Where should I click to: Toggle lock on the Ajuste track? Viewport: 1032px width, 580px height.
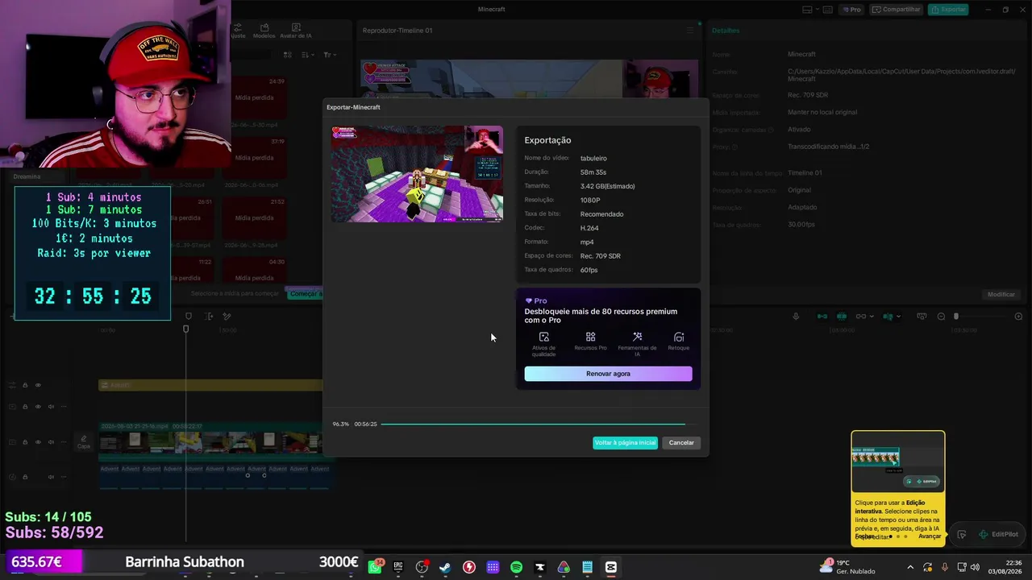pyautogui.click(x=25, y=385)
